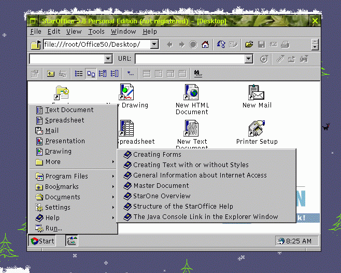This screenshot has width=341, height=273.
Task: Click the binoculars Find icon in the hyperlink bar
Action: point(304,59)
